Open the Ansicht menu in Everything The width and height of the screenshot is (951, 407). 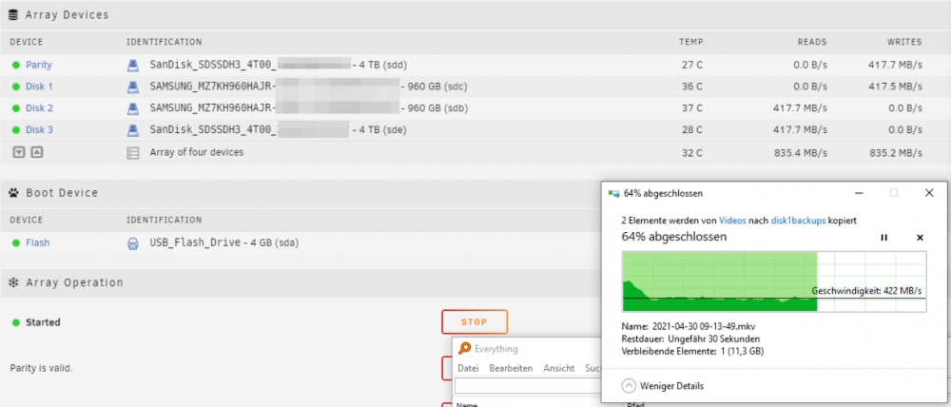[x=558, y=368]
